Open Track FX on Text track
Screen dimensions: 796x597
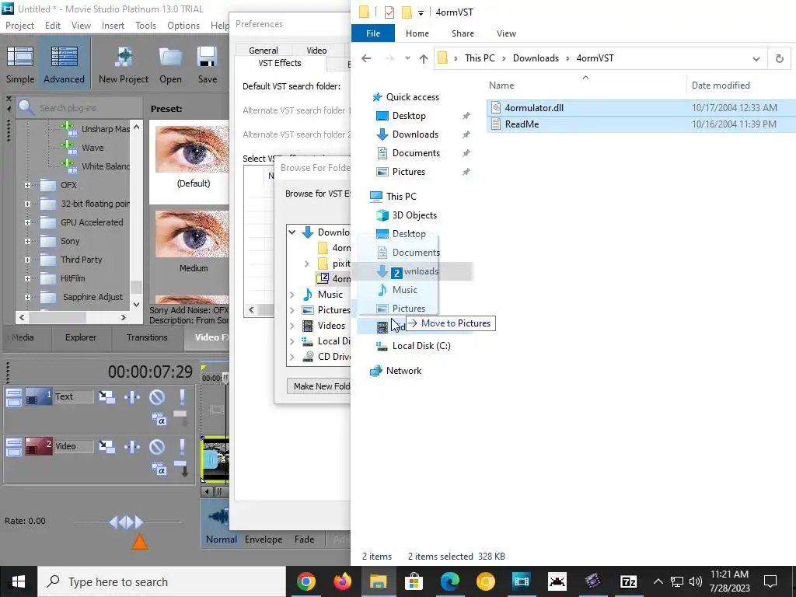tap(132, 396)
